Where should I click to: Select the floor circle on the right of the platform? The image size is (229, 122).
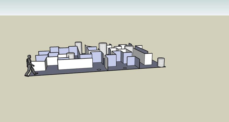(x=125, y=68)
